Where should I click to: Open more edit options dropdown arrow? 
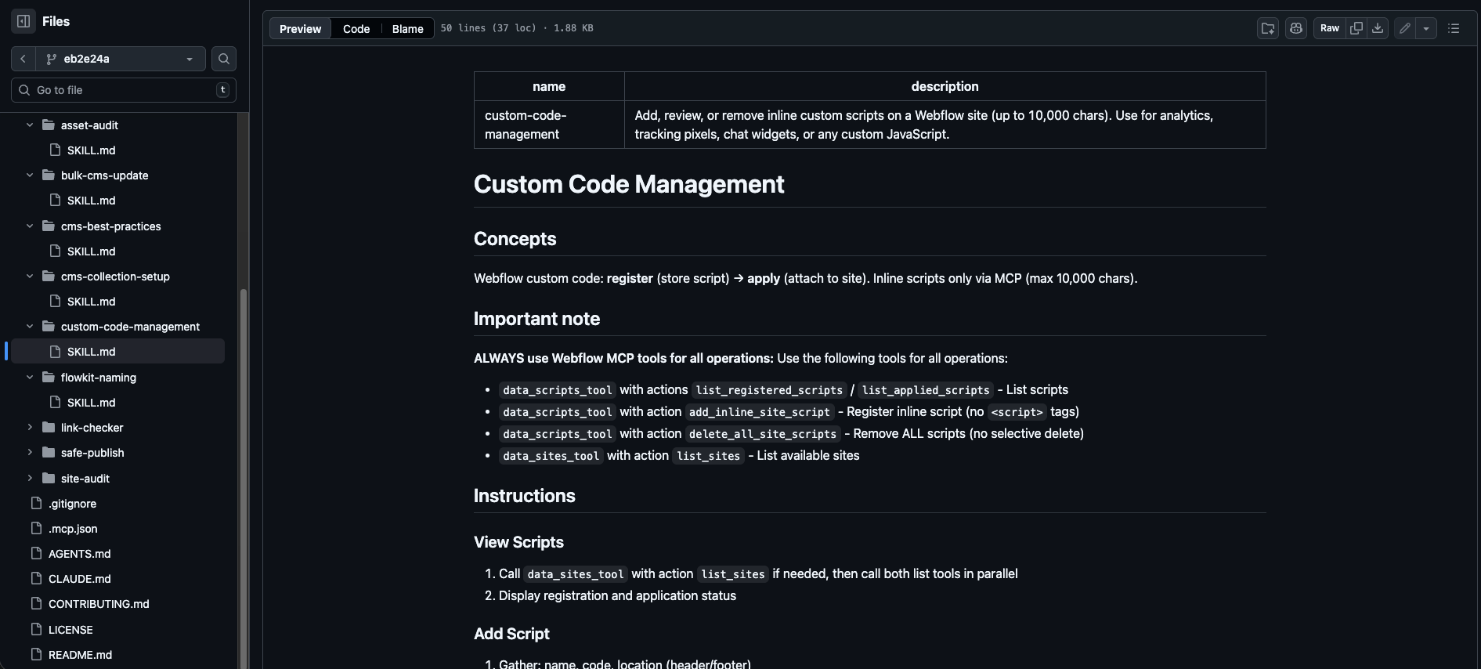(x=1426, y=28)
